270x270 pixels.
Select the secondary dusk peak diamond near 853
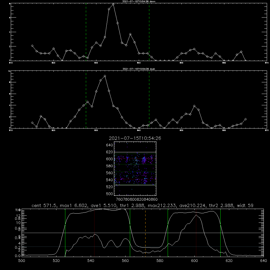click(x=194, y=106)
